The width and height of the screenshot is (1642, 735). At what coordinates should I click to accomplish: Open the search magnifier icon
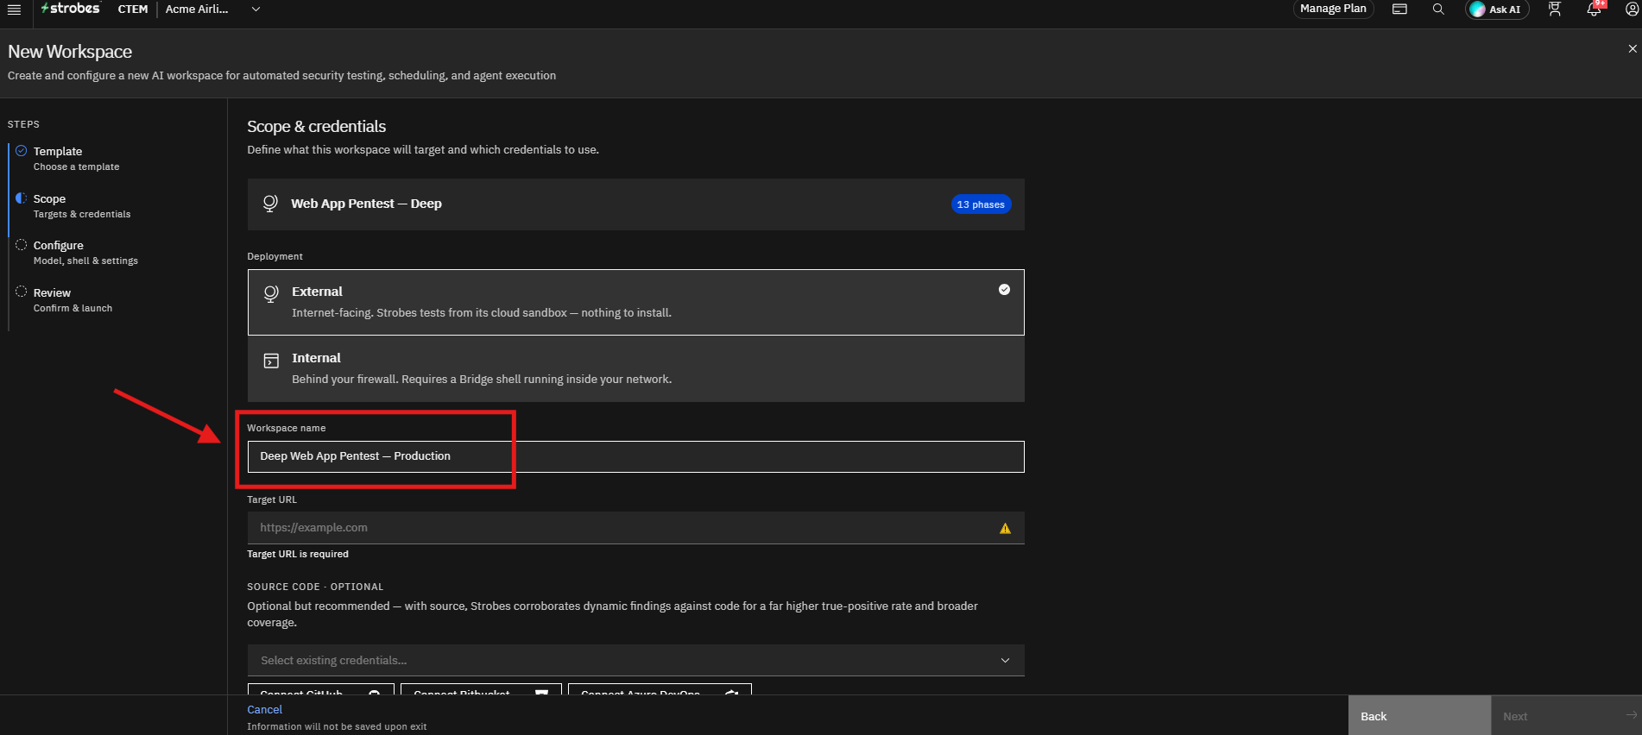1438,9
